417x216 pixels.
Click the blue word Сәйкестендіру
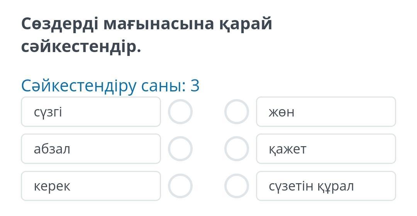[x=79, y=86]
